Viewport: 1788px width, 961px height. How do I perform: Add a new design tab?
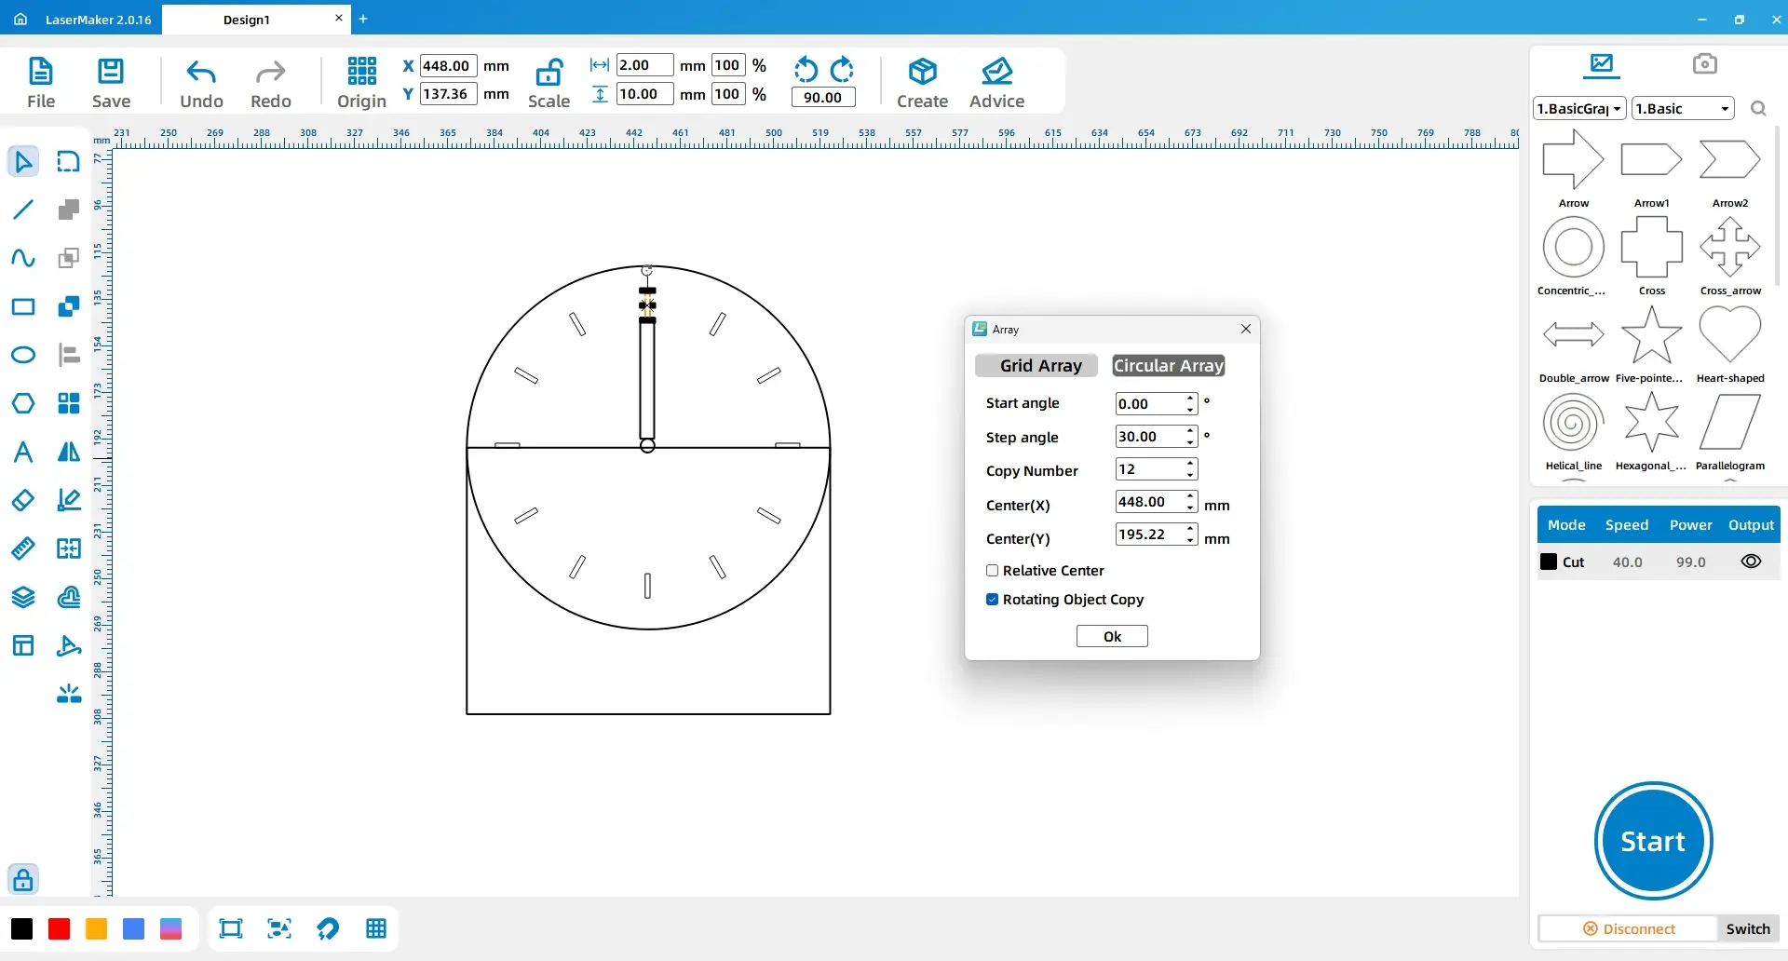click(x=363, y=19)
